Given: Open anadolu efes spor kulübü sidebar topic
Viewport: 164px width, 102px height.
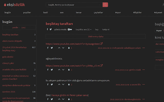Looking at the screenshot, I should click(x=14, y=70).
